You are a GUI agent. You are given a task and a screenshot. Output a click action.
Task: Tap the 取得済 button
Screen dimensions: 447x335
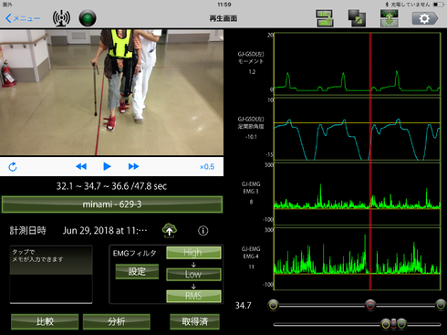point(194,321)
